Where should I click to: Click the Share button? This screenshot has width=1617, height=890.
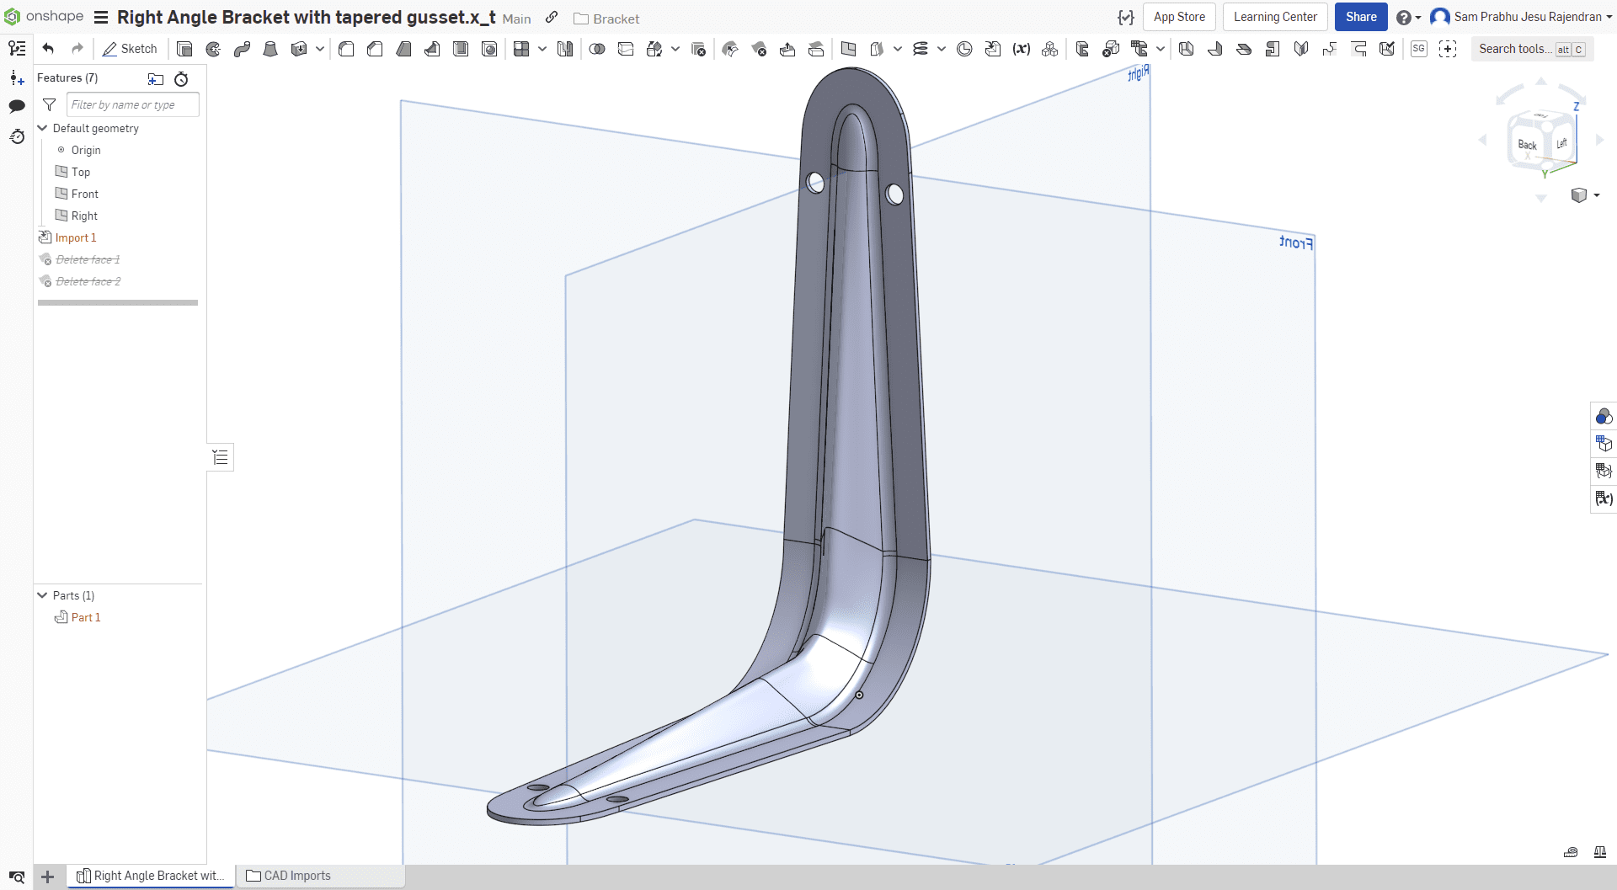click(x=1360, y=17)
